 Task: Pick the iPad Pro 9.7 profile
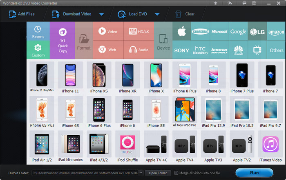(270, 112)
